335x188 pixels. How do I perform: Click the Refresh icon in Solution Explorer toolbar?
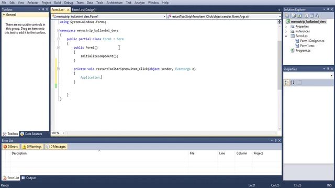coord(299,16)
